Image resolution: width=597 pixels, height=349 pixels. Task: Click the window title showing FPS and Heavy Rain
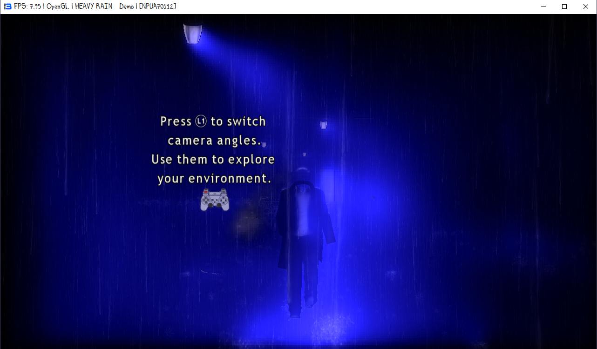coord(95,7)
